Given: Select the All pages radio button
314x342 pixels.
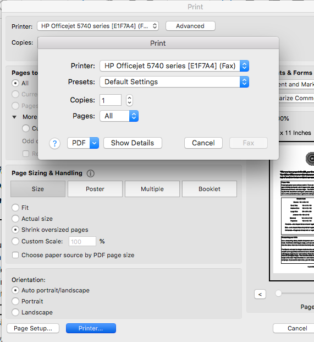Looking at the screenshot, I should [15, 83].
